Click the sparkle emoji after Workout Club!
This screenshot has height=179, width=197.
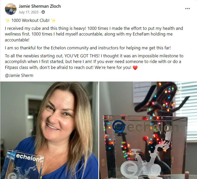(x=53, y=20)
